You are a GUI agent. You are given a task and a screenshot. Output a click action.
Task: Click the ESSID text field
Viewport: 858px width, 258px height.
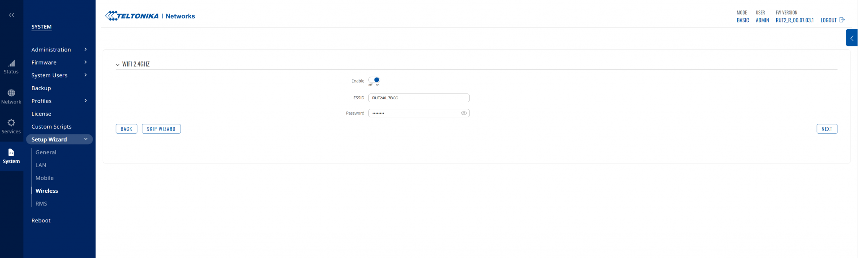click(x=418, y=98)
